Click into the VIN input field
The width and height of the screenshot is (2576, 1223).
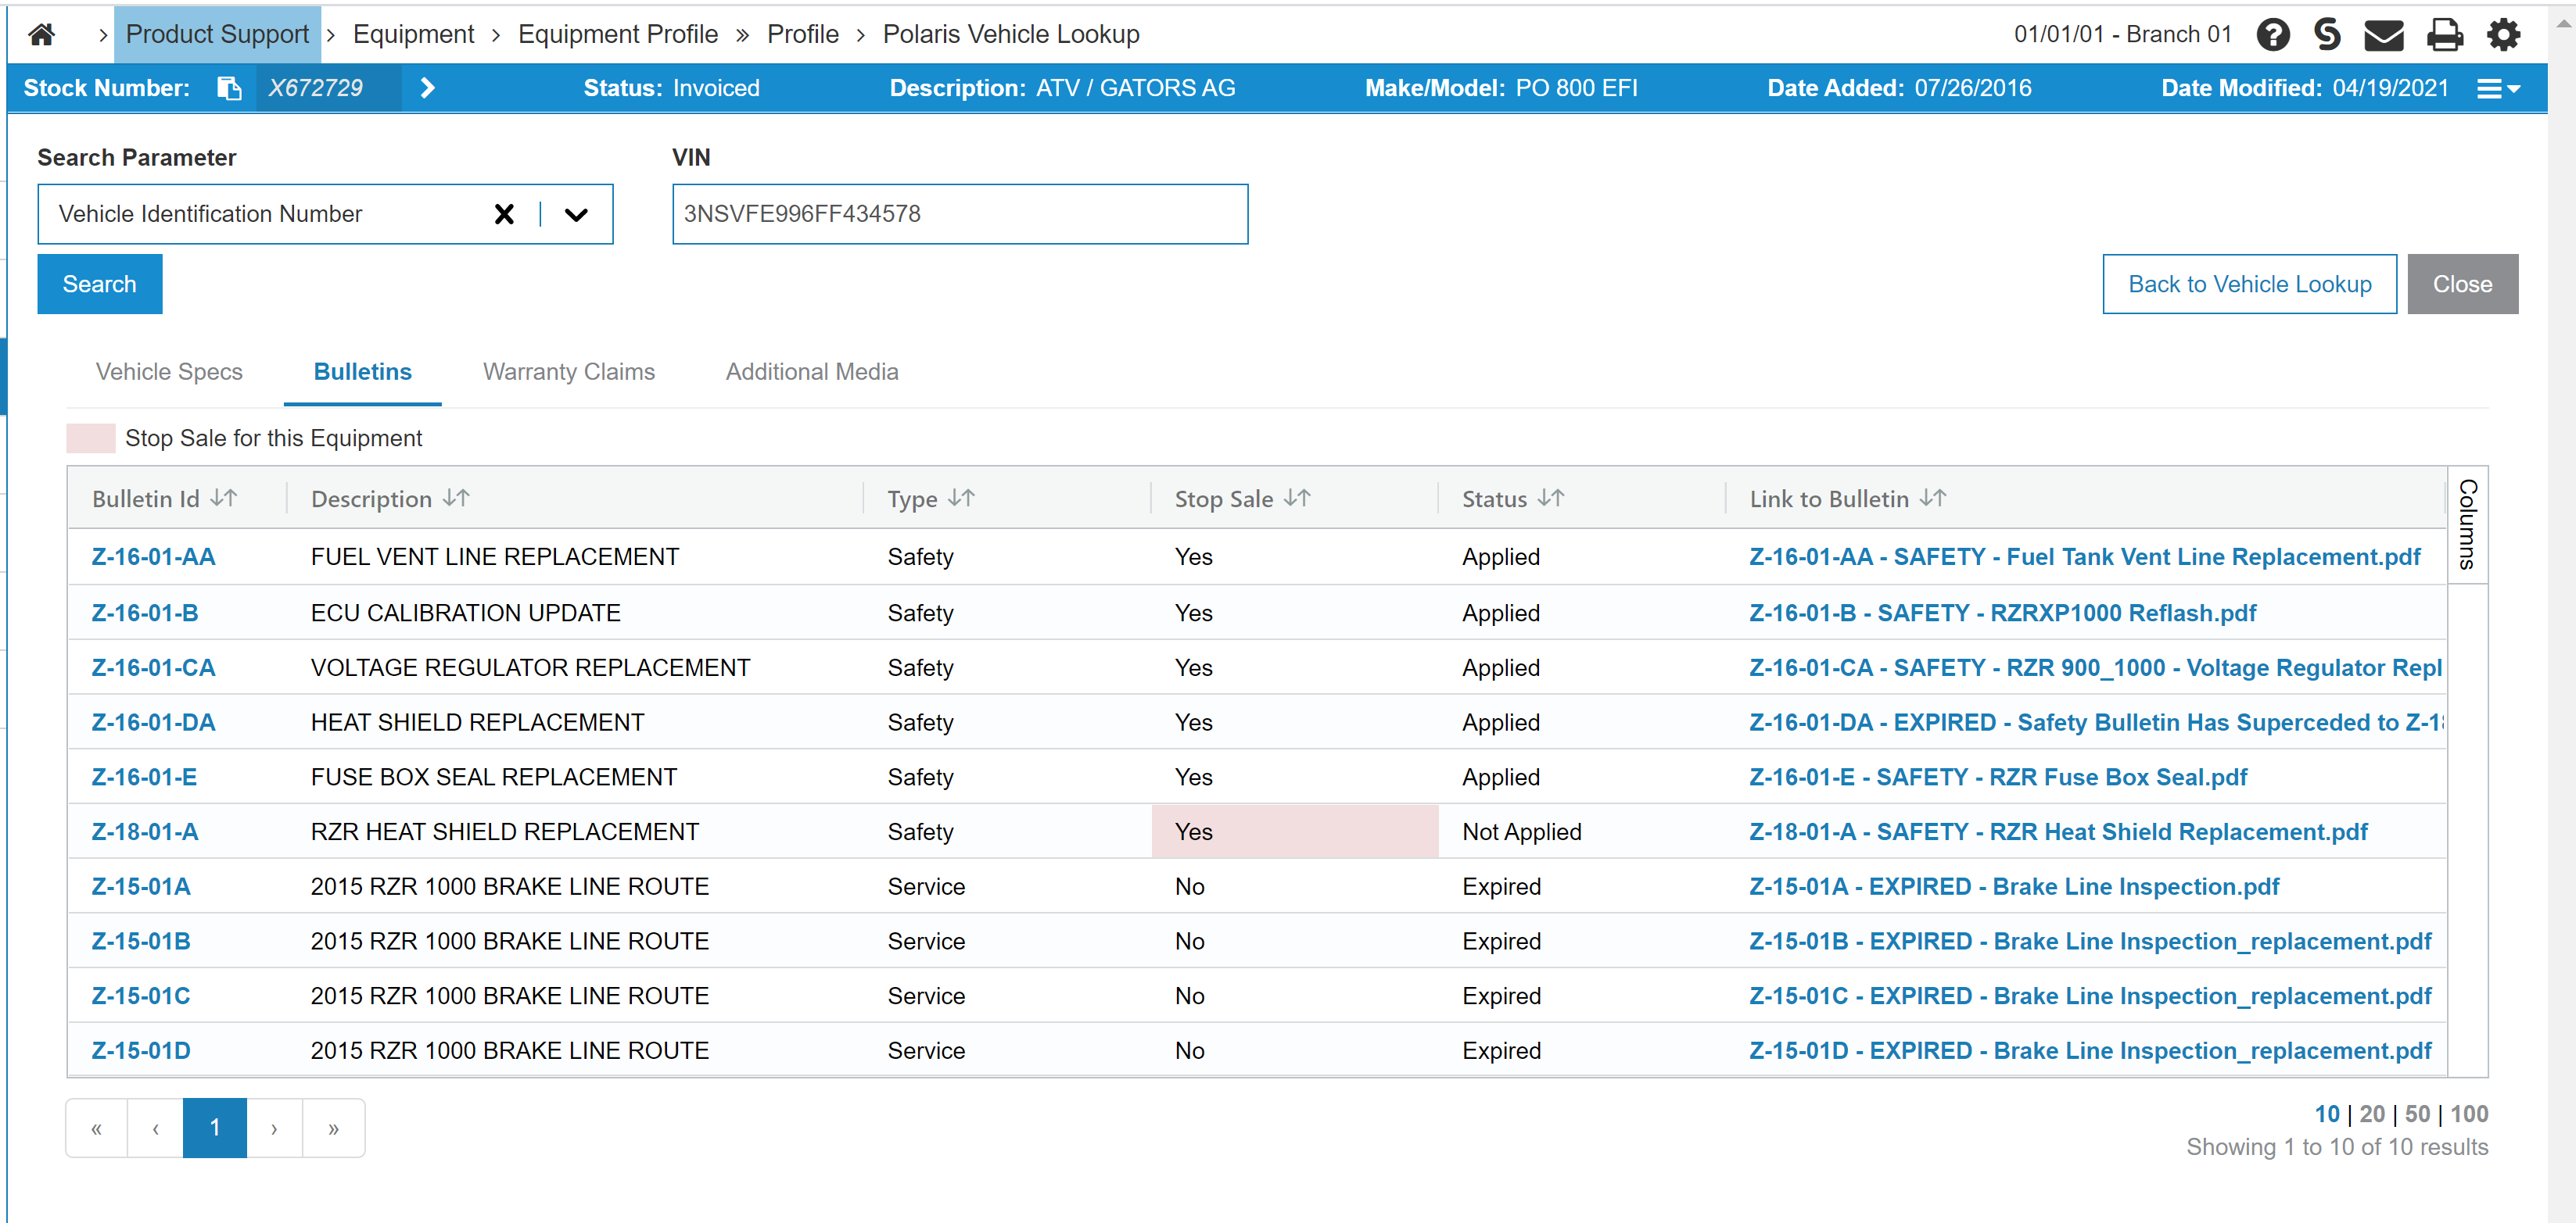(959, 214)
